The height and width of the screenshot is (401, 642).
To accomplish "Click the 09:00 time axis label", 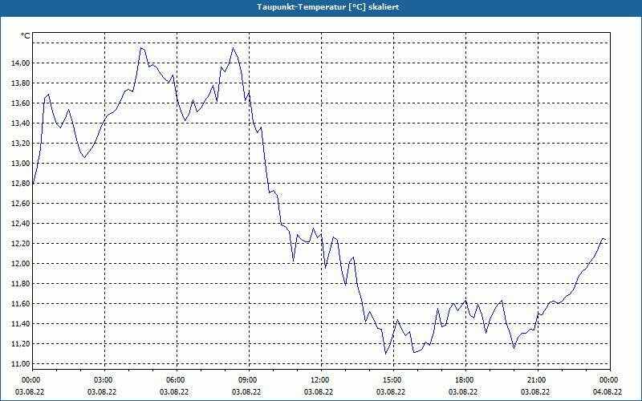I will [x=246, y=380].
